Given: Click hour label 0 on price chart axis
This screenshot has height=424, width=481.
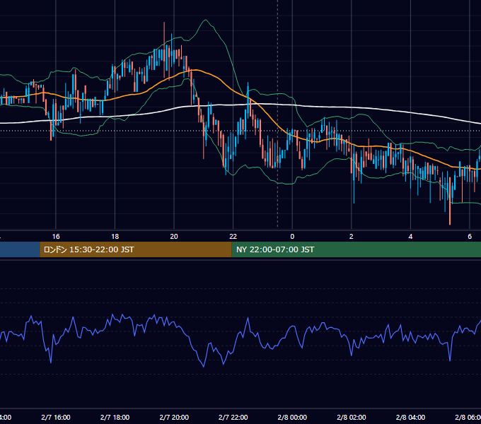Looking at the screenshot, I should (292, 237).
